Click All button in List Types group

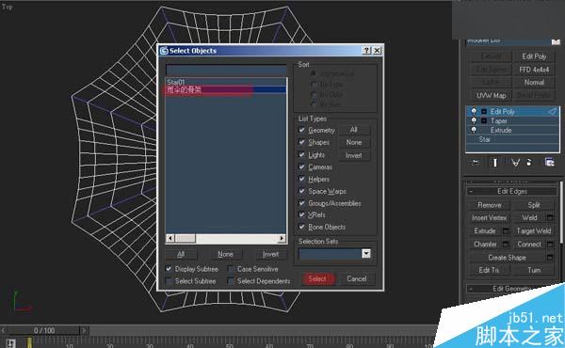click(x=353, y=130)
